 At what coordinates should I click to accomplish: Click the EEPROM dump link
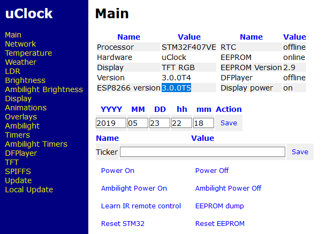219,206
